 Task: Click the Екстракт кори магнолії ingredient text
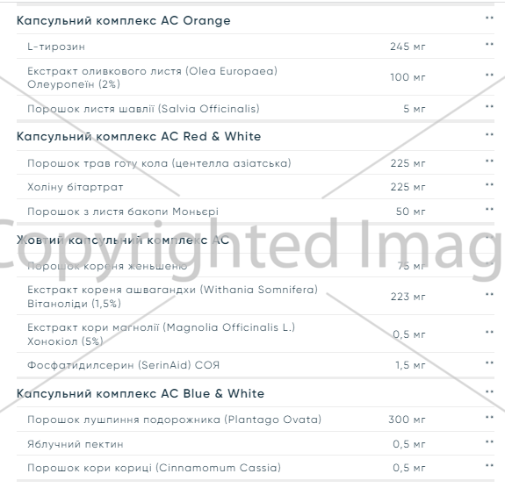click(161, 334)
